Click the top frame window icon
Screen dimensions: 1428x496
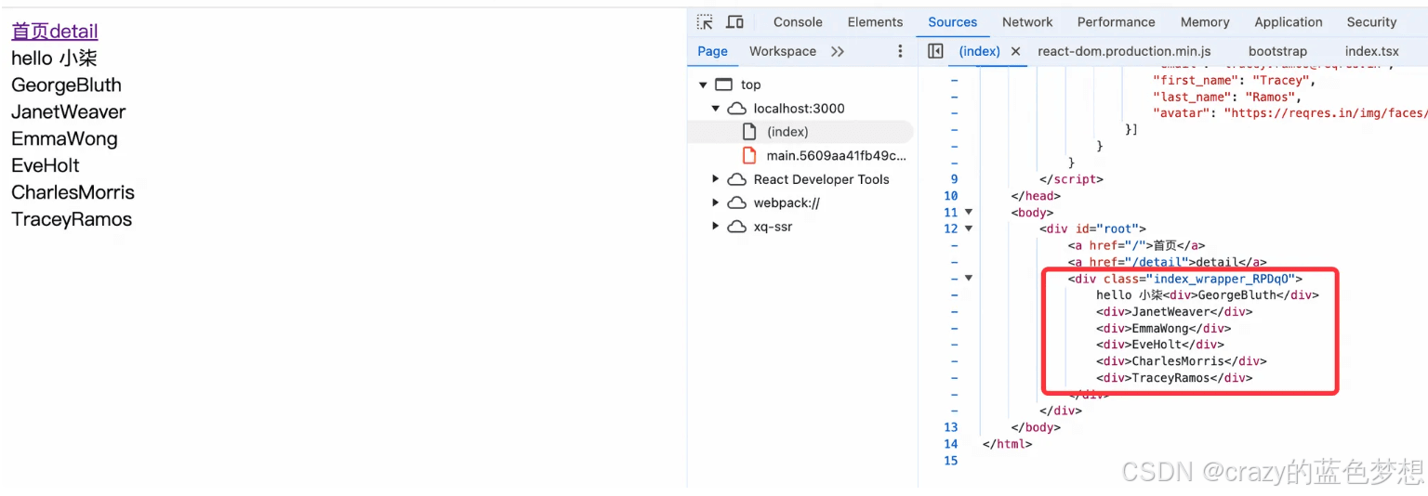pos(724,85)
